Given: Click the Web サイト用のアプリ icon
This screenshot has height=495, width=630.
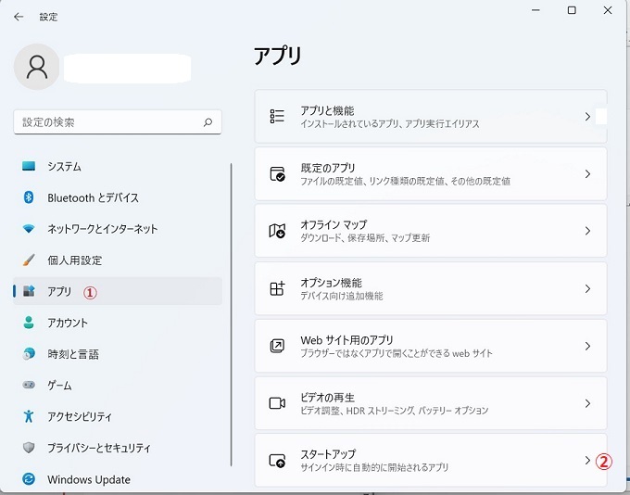Looking at the screenshot, I should pyautogui.click(x=277, y=346).
